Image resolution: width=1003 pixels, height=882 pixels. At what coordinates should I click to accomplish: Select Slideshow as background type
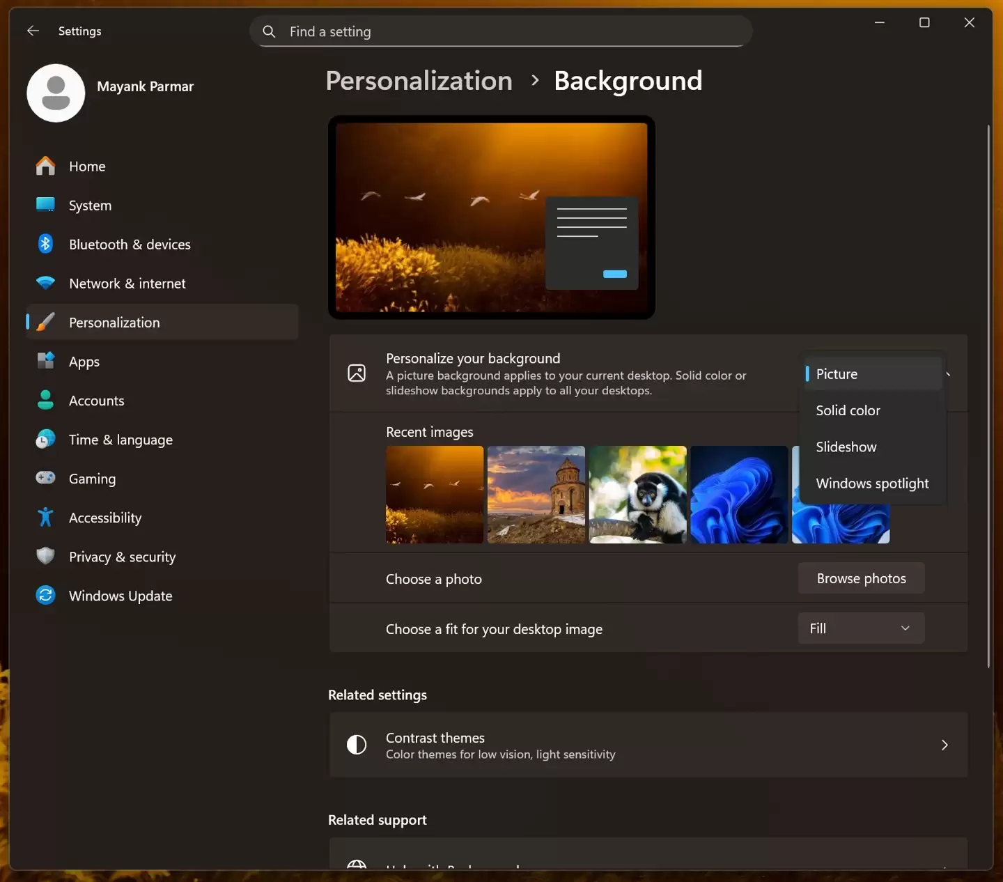tap(846, 447)
